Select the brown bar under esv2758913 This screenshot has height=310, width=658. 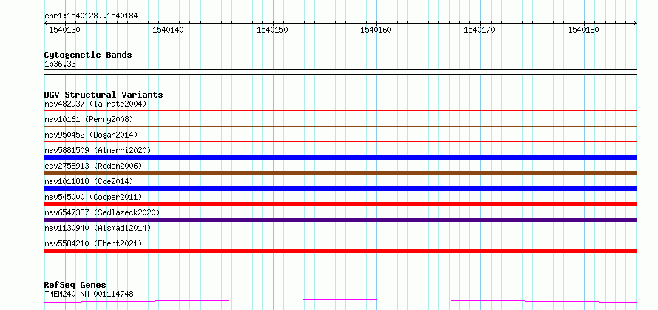click(340, 173)
